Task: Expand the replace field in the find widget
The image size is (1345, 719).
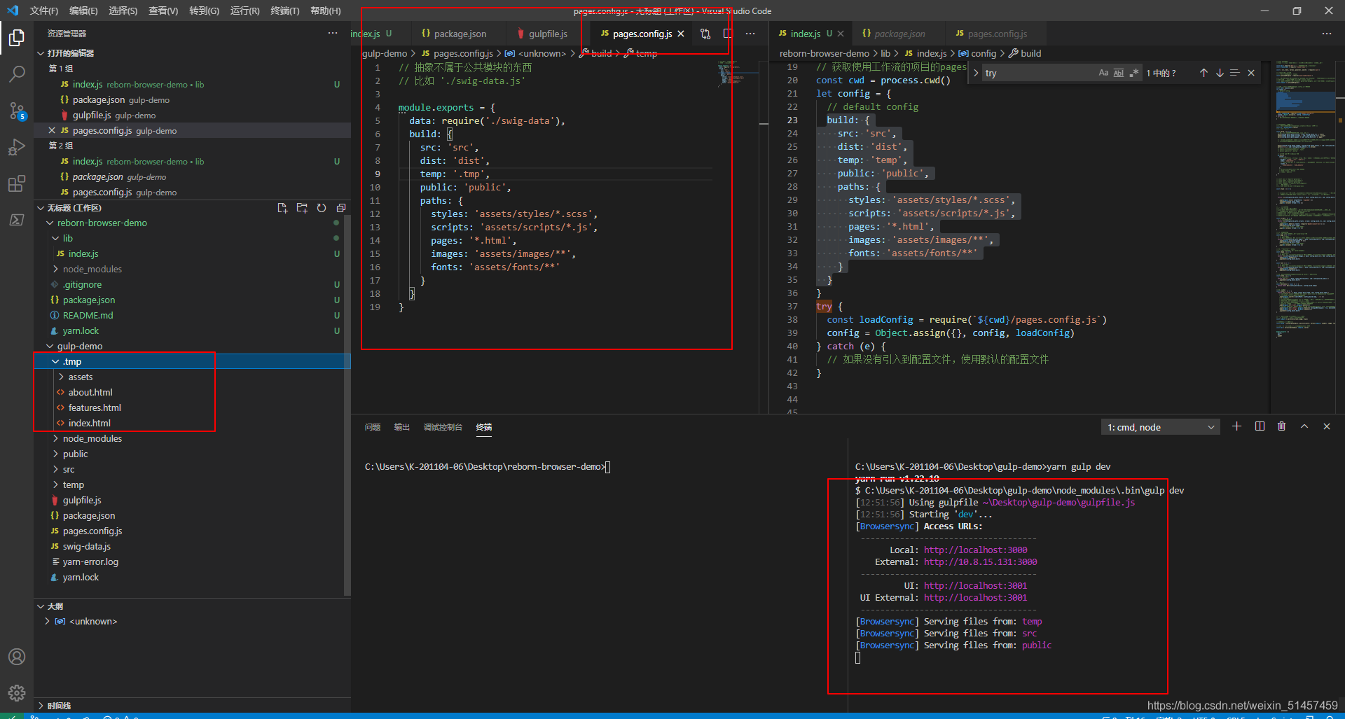Action: [x=976, y=73]
